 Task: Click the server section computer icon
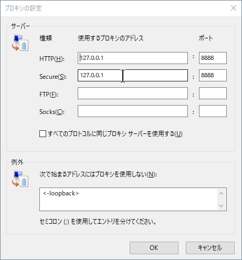point(20,43)
